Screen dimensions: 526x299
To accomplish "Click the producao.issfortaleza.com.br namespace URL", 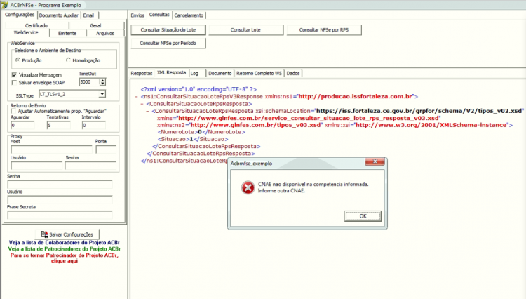I will 355,97.
